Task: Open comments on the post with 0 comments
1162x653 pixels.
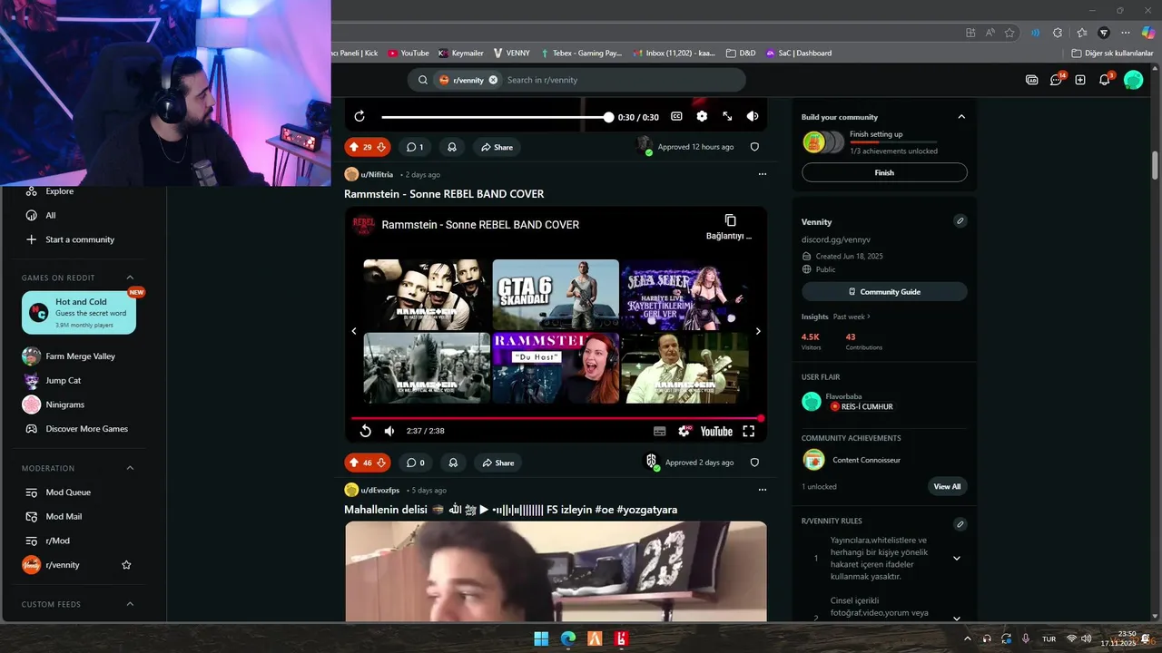Action: 416,463
